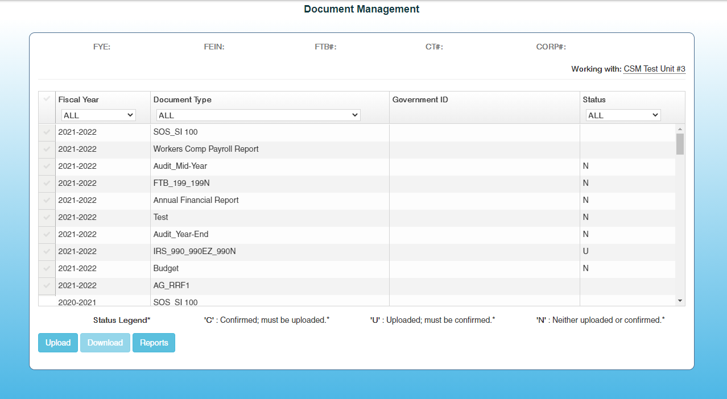The height and width of the screenshot is (399, 727).
Task: Toggle the select-all checkmark in table header
Action: (x=47, y=99)
